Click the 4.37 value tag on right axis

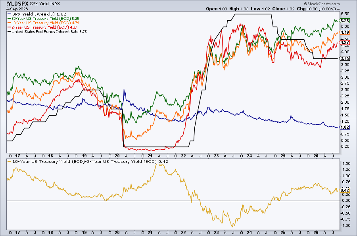tap(345, 43)
